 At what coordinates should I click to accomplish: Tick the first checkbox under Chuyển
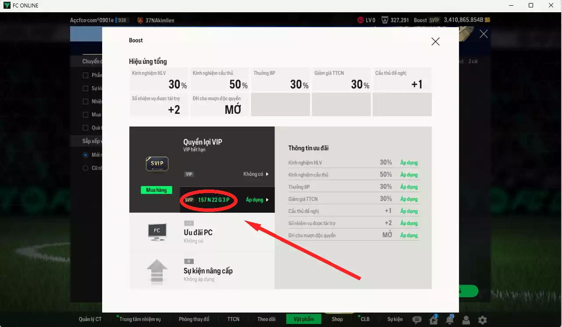[x=86, y=75]
